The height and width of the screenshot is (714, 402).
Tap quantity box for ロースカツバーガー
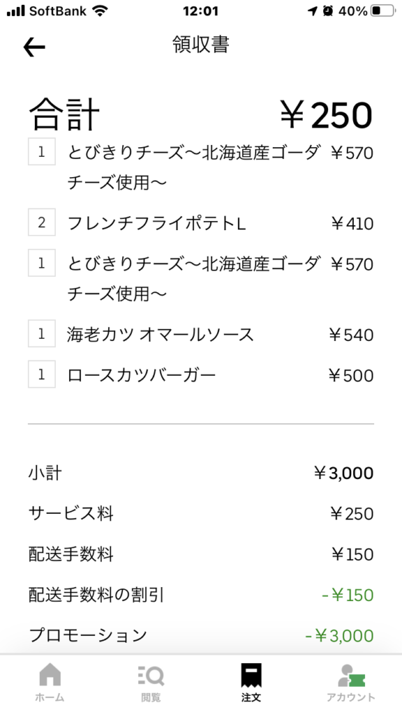(x=41, y=374)
